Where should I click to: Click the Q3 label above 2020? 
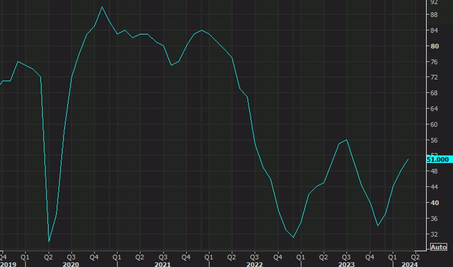(71, 257)
